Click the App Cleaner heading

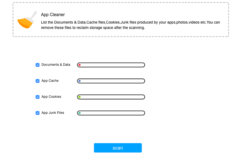pos(53,15)
